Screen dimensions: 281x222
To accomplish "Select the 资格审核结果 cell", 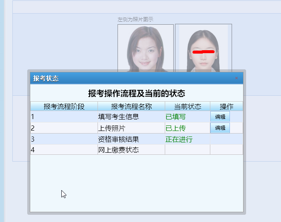I will click(118, 139).
